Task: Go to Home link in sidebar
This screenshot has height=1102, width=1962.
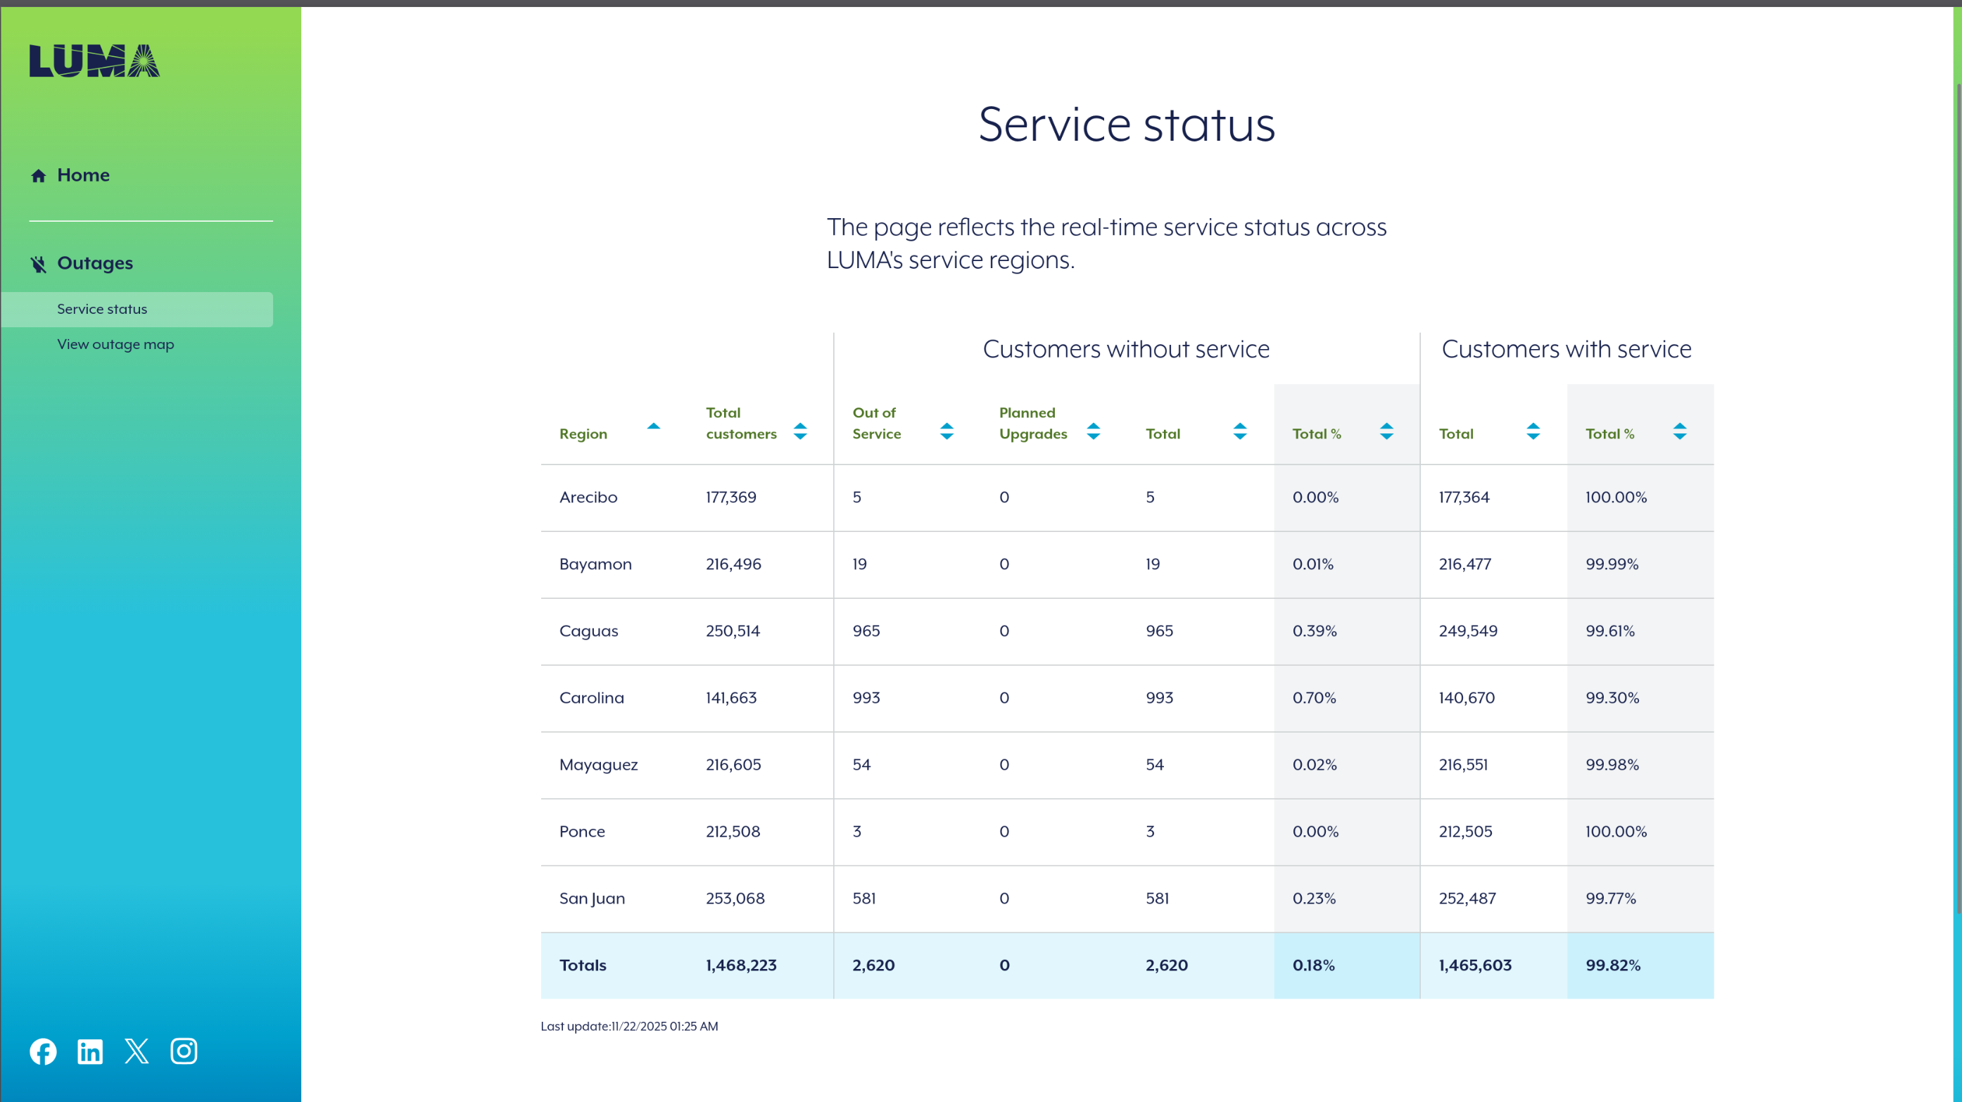Action: click(x=83, y=175)
